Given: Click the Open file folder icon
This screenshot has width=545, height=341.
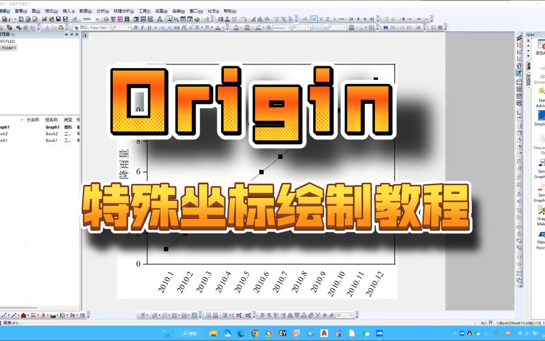Looking at the screenshot, I should [44, 19].
